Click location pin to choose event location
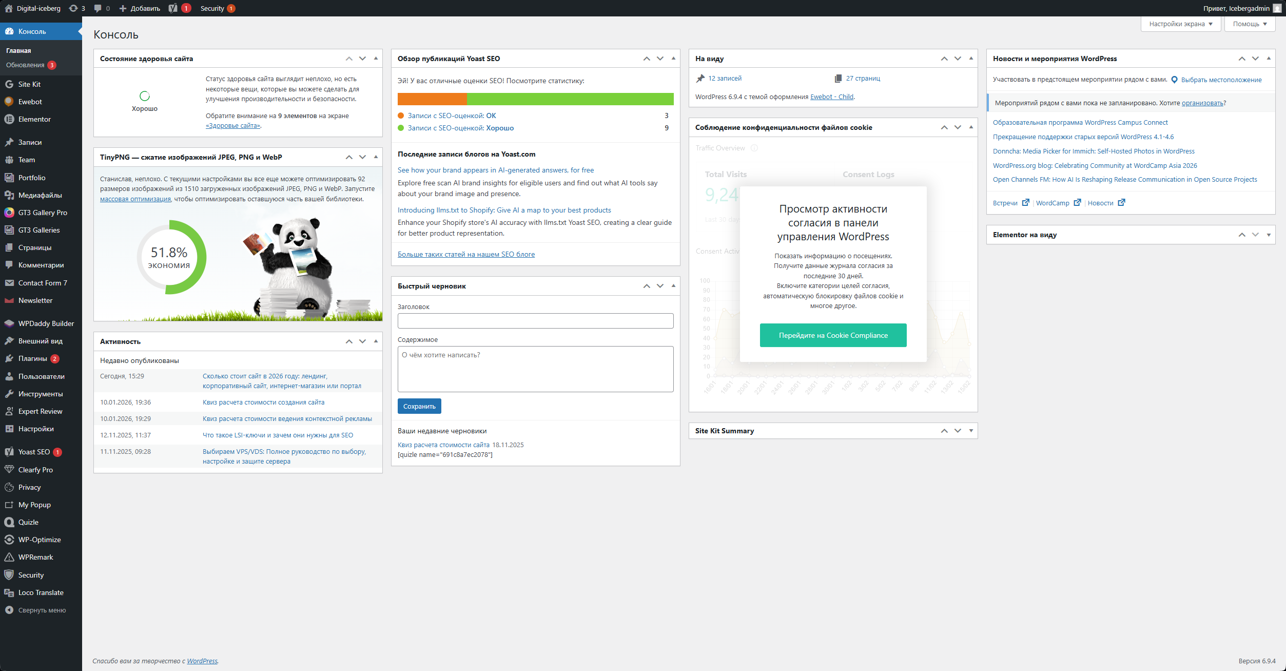This screenshot has height=671, width=1286. pyautogui.click(x=1174, y=80)
